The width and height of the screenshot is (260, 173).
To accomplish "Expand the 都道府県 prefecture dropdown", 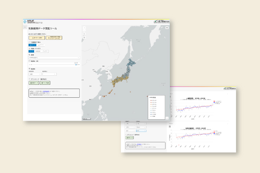I will pos(34,74).
